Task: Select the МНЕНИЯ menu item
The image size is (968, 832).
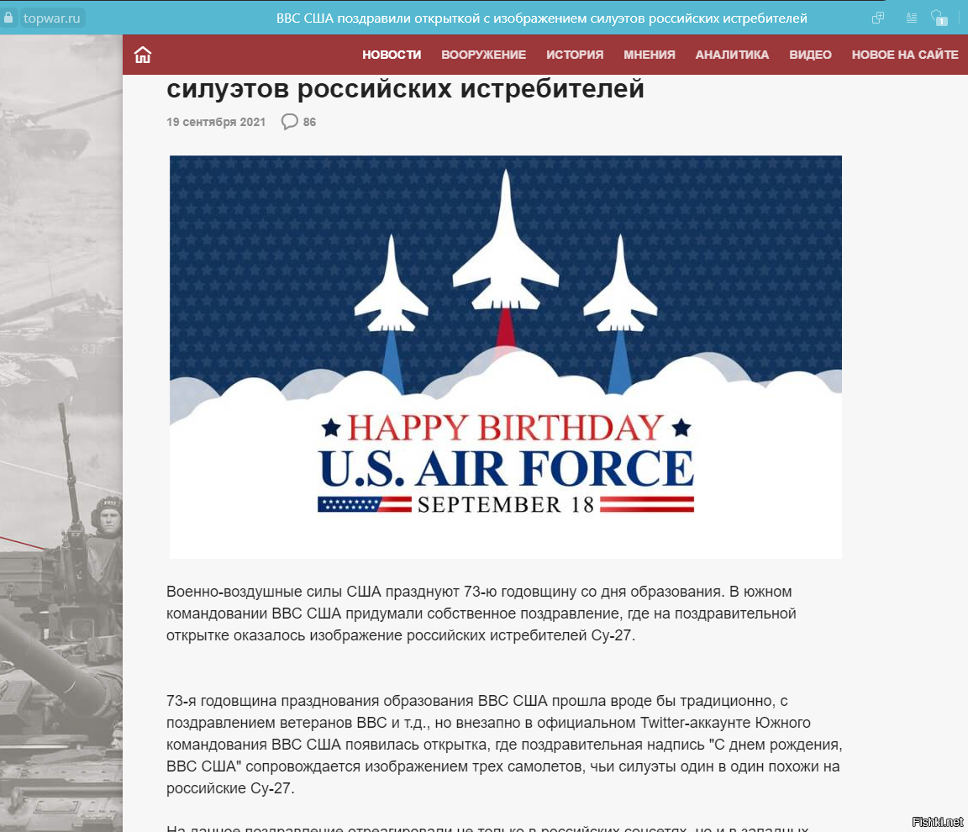Action: point(650,55)
